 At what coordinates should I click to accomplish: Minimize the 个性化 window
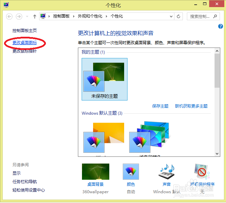tap(196, 4)
